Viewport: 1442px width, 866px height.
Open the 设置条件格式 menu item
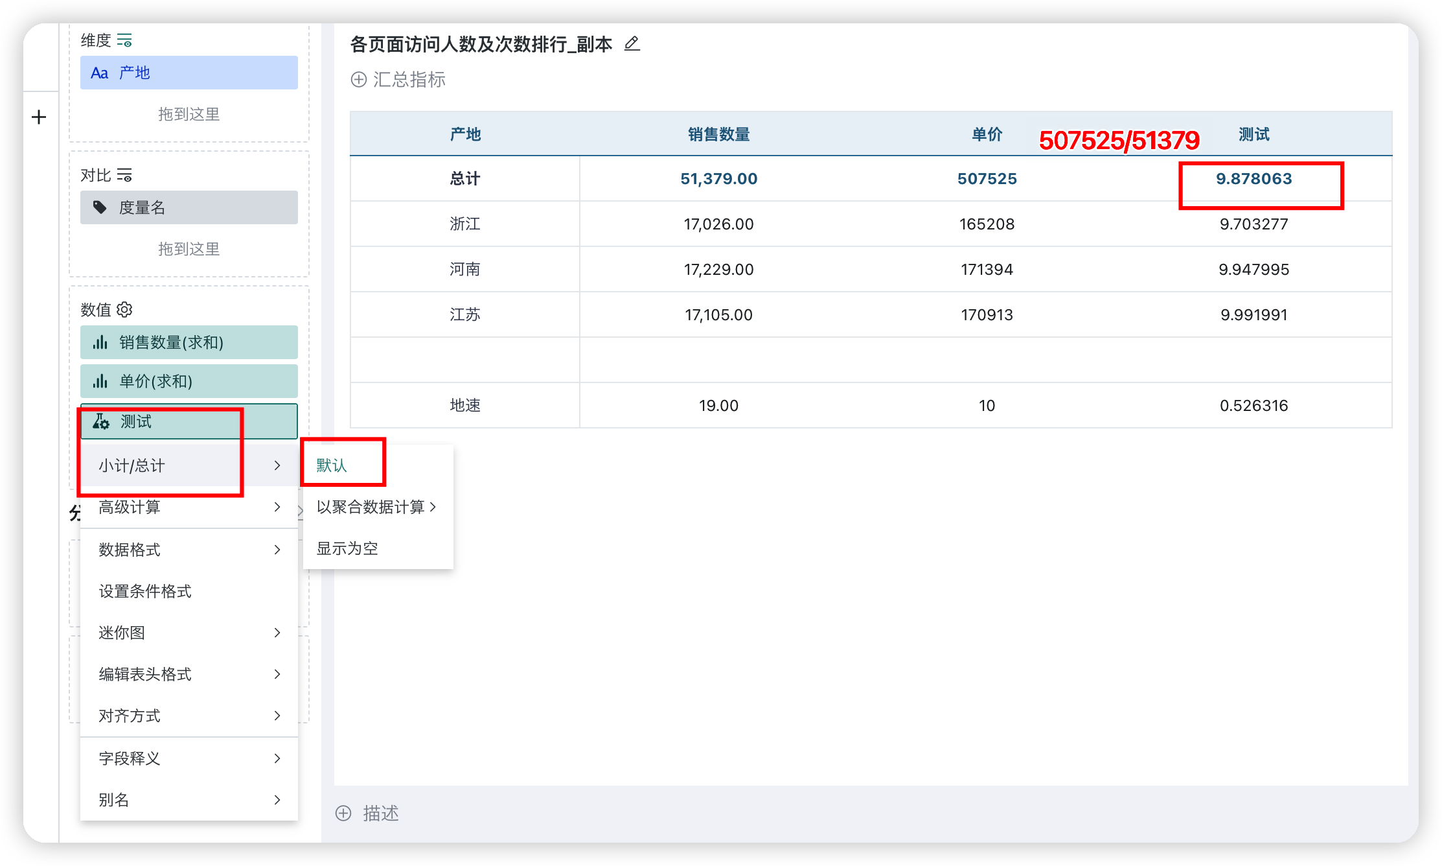click(144, 591)
